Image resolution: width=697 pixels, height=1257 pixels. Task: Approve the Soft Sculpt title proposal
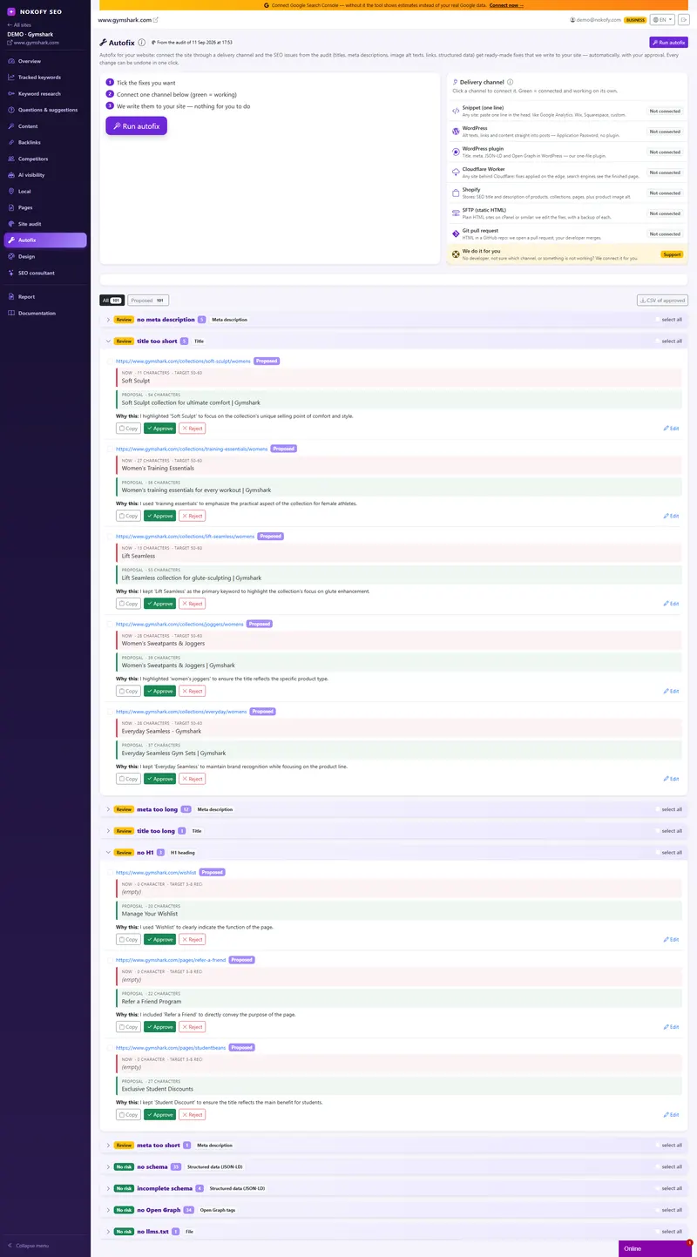[x=159, y=429]
